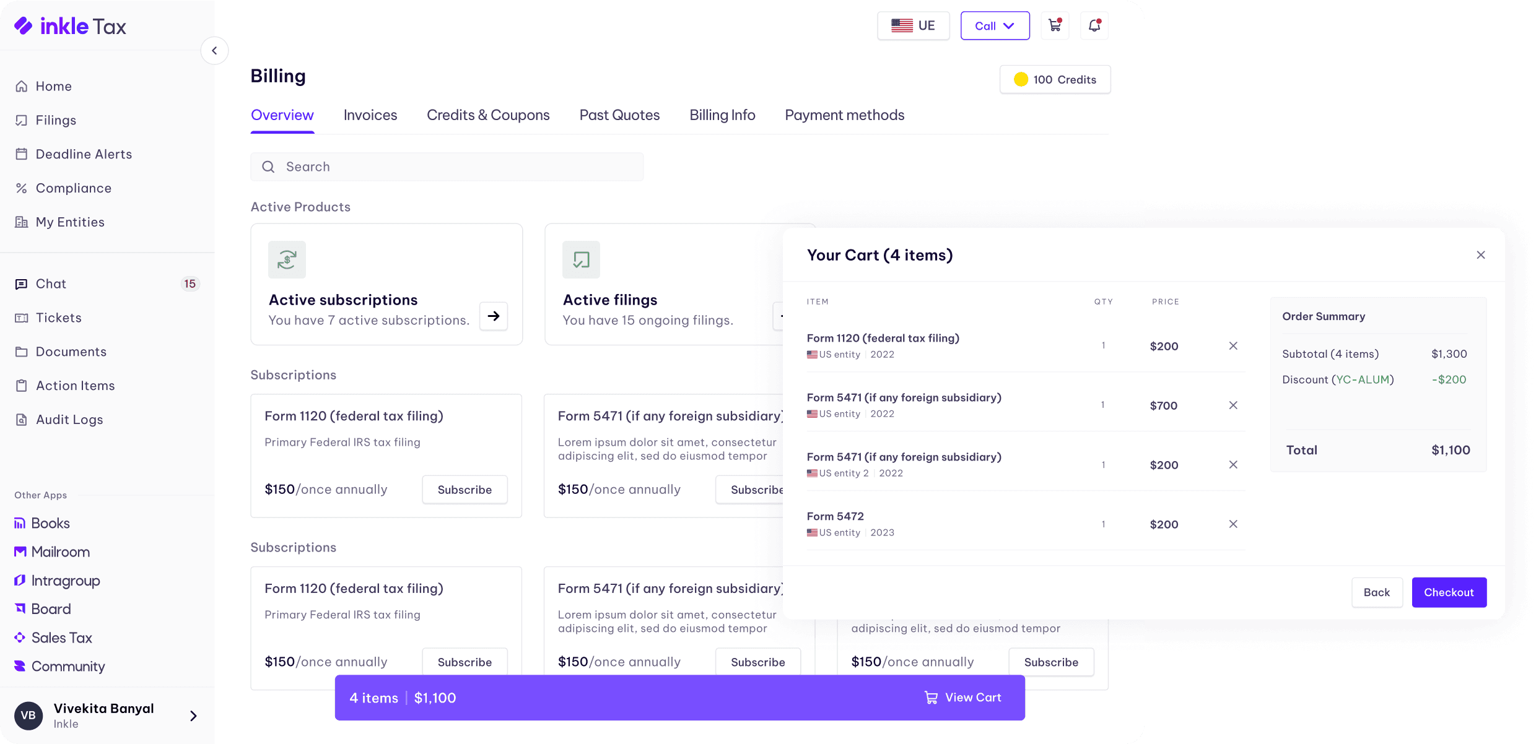Viewport: 1536px width, 744px height.
Task: Open the Mailroom app
Action: [x=60, y=552]
